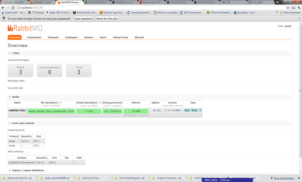Click the asterisk badge next to Stats
302x182 pixels.
pyautogui.click(x=200, y=110)
